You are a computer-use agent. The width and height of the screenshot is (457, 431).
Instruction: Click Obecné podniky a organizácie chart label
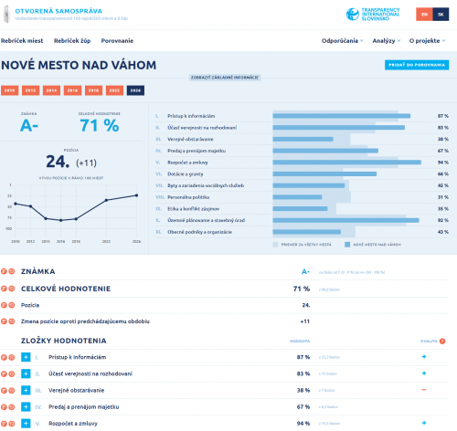click(x=199, y=232)
